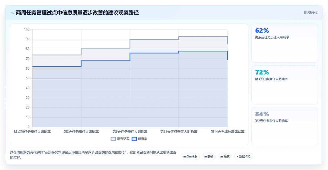This screenshot has height=170, width=328.
Task: Click the 原有状态 legend label
Action: coord(123,139)
